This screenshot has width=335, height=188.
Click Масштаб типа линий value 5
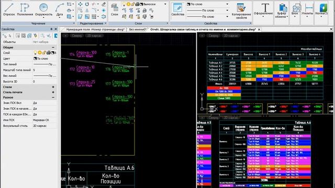[x=44, y=70]
